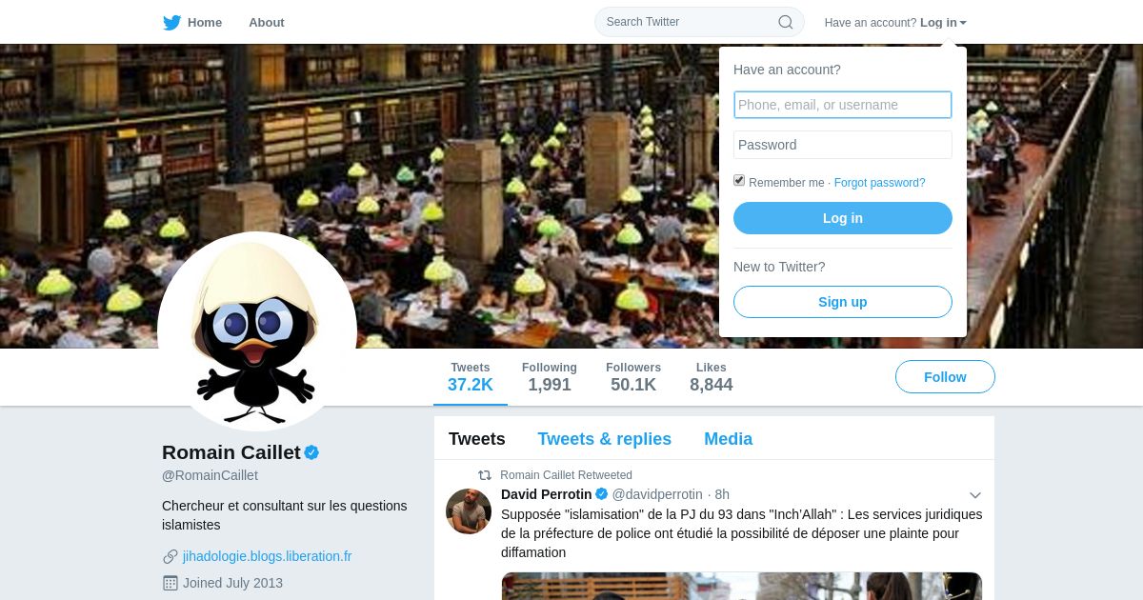1143x600 pixels.
Task: Toggle the Remember me checkbox
Action: [739, 180]
